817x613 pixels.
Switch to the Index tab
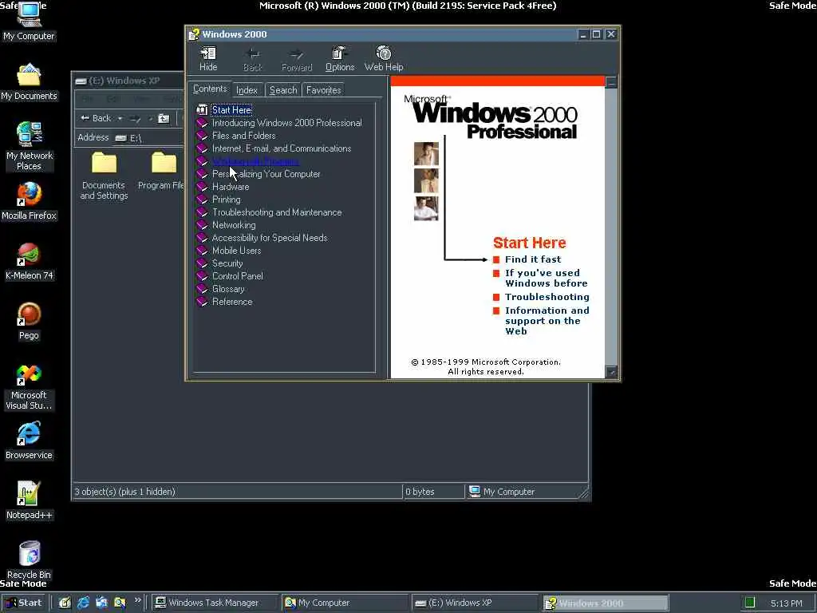click(247, 90)
